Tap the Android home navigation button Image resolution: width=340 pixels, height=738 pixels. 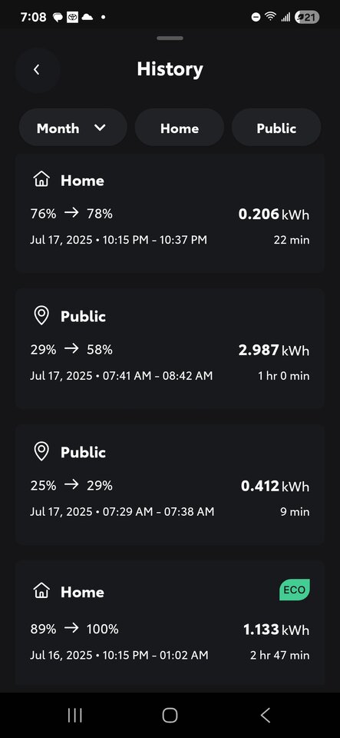click(x=170, y=716)
